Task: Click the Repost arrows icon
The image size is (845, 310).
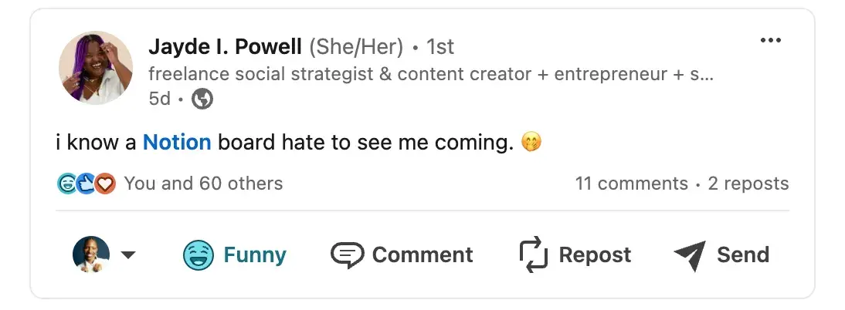Action: tap(533, 254)
